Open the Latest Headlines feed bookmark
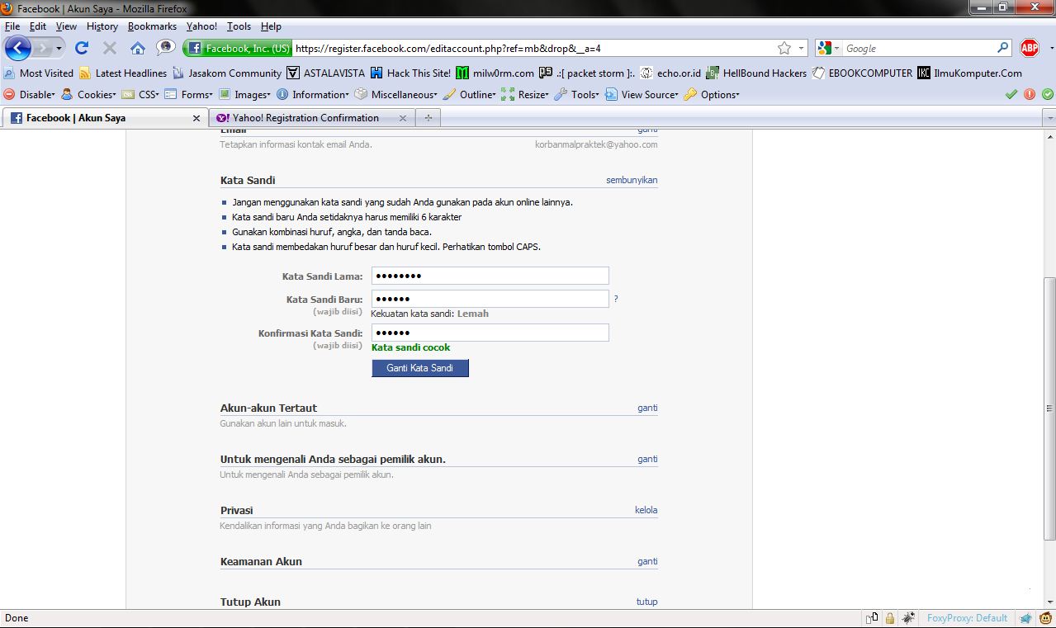 pyautogui.click(x=123, y=73)
